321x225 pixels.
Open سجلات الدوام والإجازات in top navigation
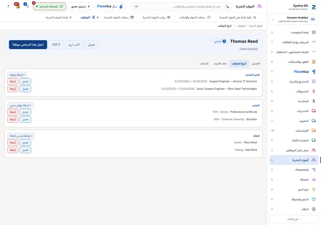tap(195, 17)
